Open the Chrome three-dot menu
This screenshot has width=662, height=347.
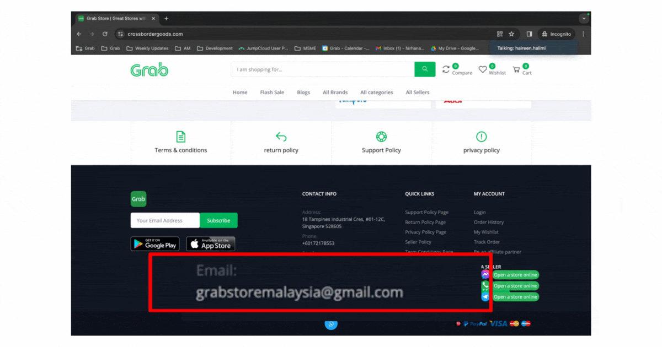[x=583, y=34]
